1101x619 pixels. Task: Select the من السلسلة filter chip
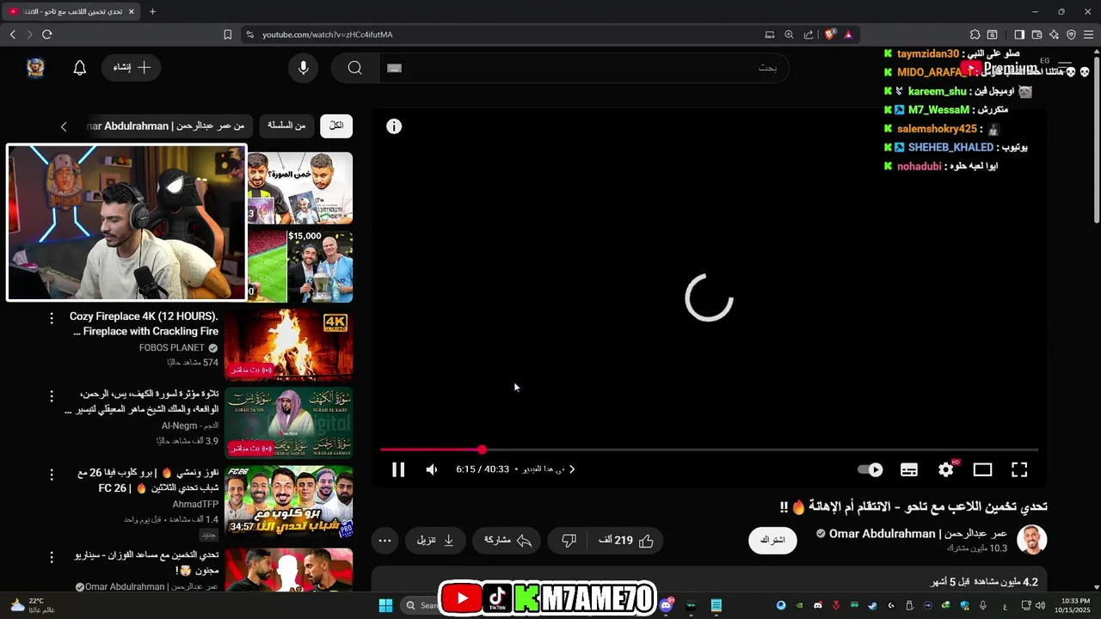point(286,126)
